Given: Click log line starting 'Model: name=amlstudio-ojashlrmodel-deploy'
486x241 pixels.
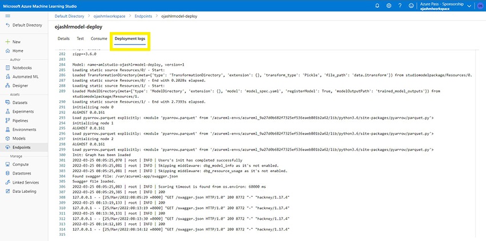Looking at the screenshot, I should 128,65.
